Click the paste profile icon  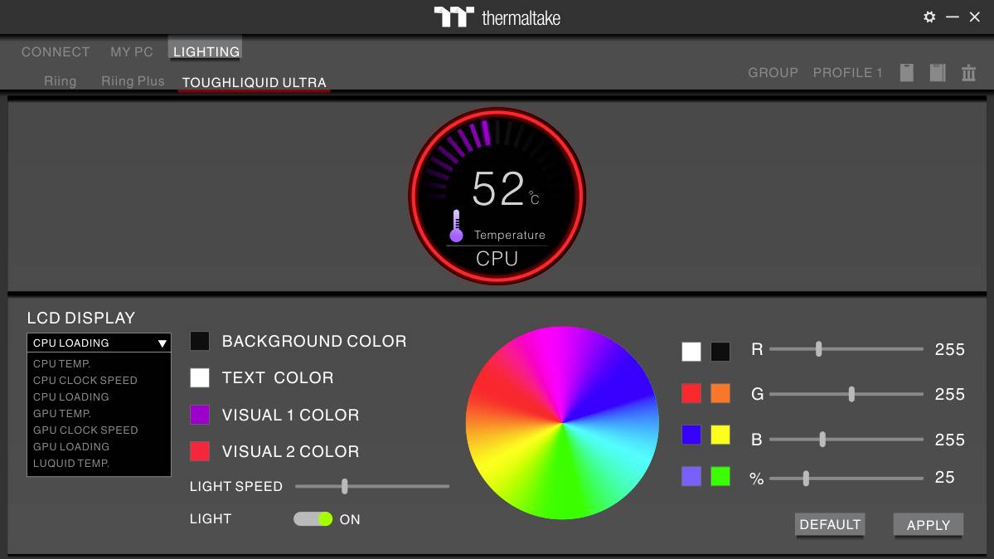pyautogui.click(x=937, y=73)
